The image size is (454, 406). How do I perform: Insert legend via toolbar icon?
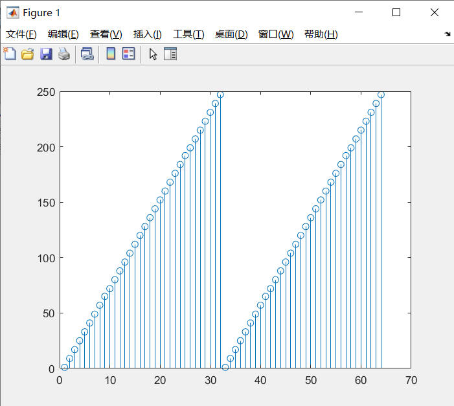tap(128, 54)
